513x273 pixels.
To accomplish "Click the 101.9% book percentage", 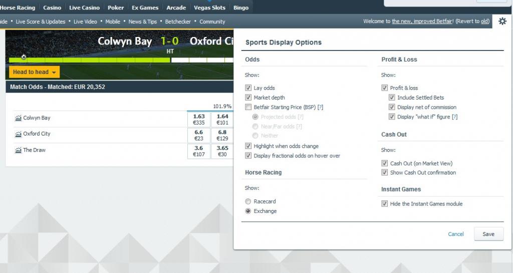I will pos(222,106).
